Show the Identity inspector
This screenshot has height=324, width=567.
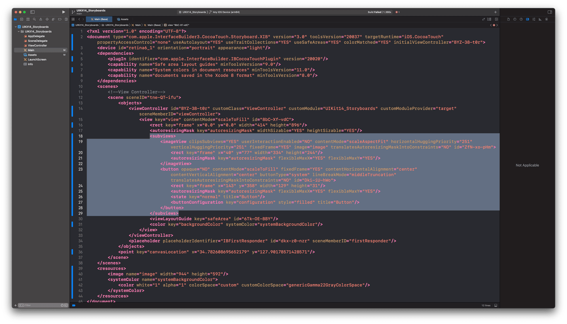coord(527,19)
